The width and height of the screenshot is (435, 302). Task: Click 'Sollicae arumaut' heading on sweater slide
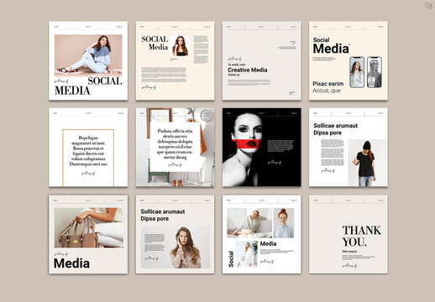click(163, 211)
